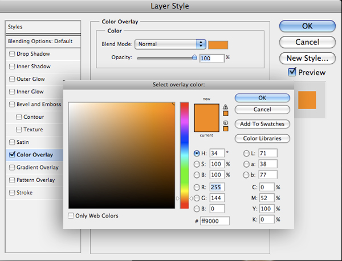342x261 pixels.
Task: Enable the Texture checkbox
Action: pos(19,130)
